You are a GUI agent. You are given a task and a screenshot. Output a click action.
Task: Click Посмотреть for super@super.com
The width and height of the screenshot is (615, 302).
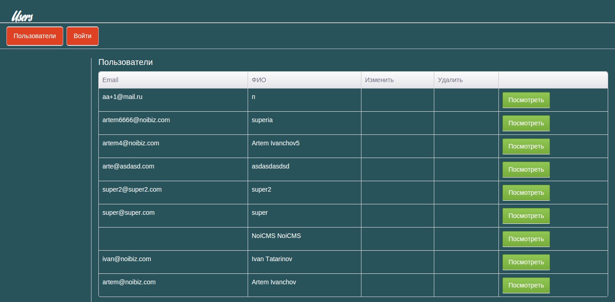click(x=526, y=216)
